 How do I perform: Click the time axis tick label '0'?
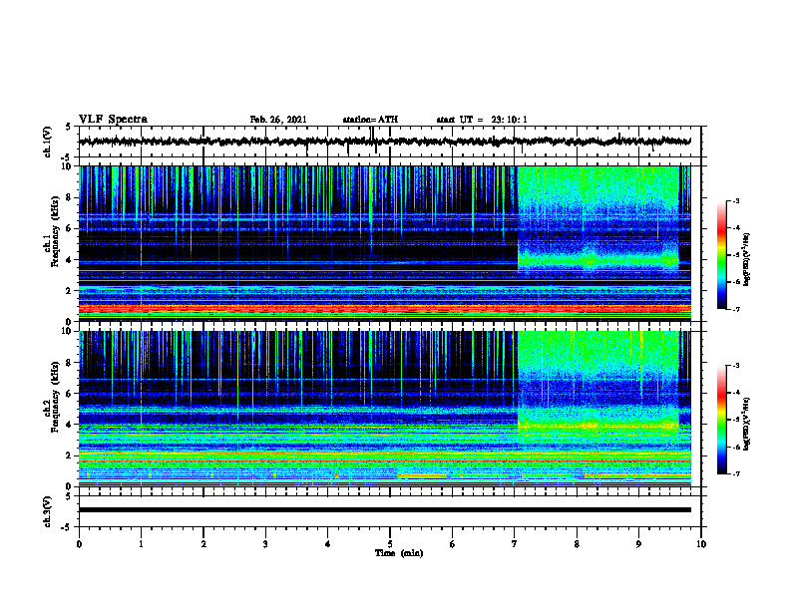click(x=79, y=544)
